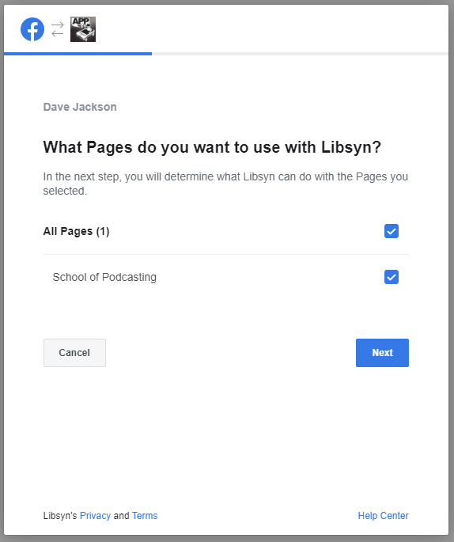454x542 pixels.
Task: Select the School of Podcasting page name
Action: click(104, 277)
